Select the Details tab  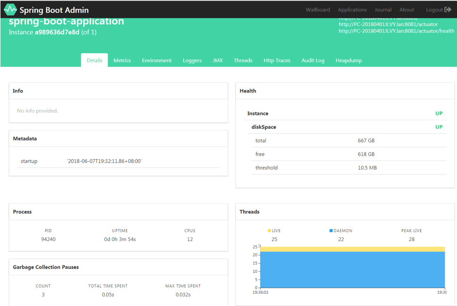pos(94,60)
